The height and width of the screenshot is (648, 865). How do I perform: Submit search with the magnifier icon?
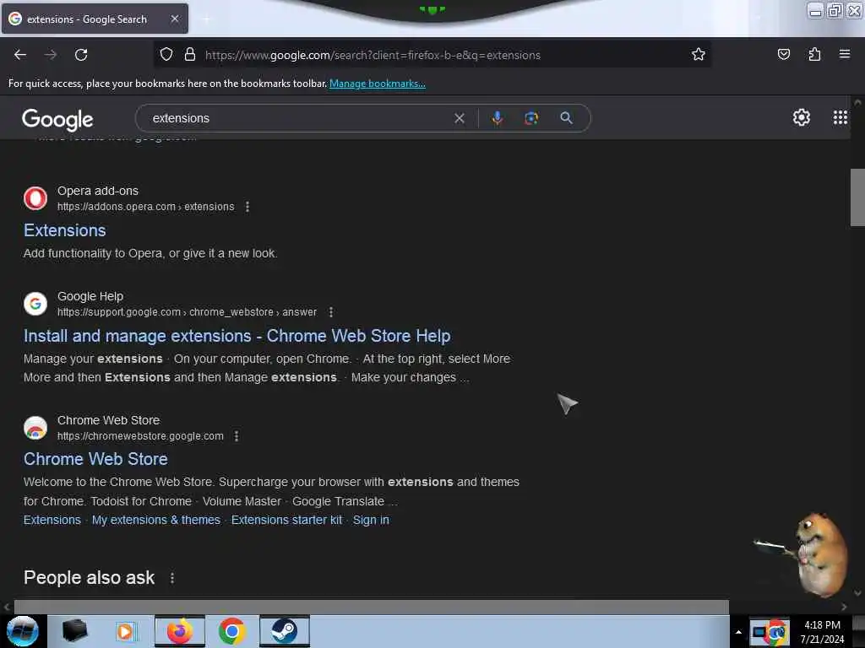[x=566, y=117]
